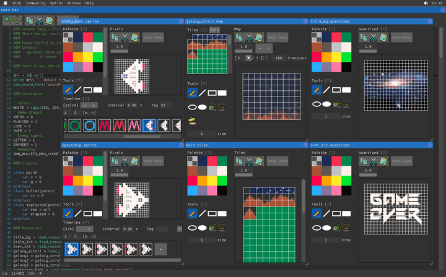
Task: Click the copy icon in spaceship.sprite Pixels
Action: coord(115,161)
